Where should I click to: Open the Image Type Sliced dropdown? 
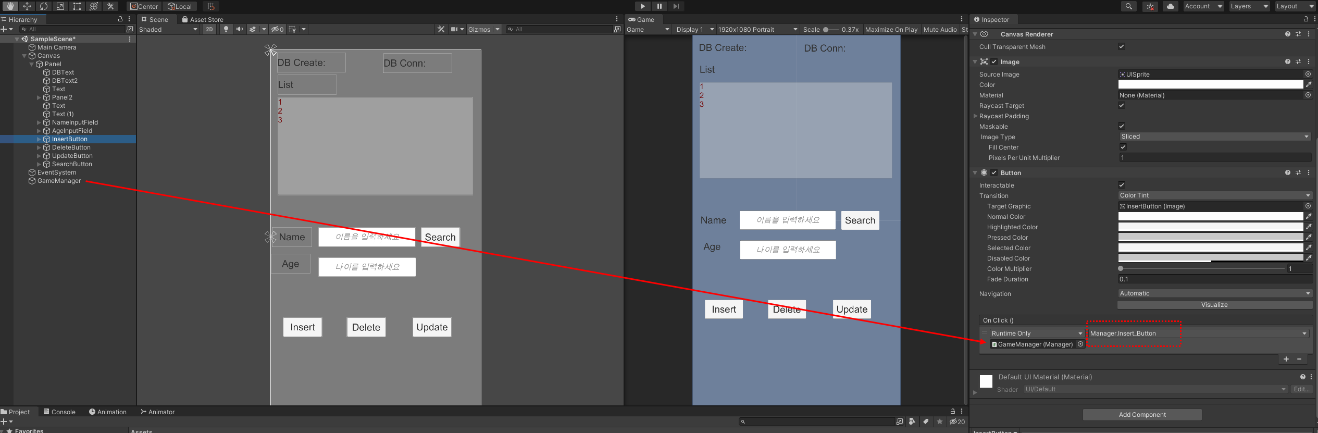pyautogui.click(x=1214, y=137)
